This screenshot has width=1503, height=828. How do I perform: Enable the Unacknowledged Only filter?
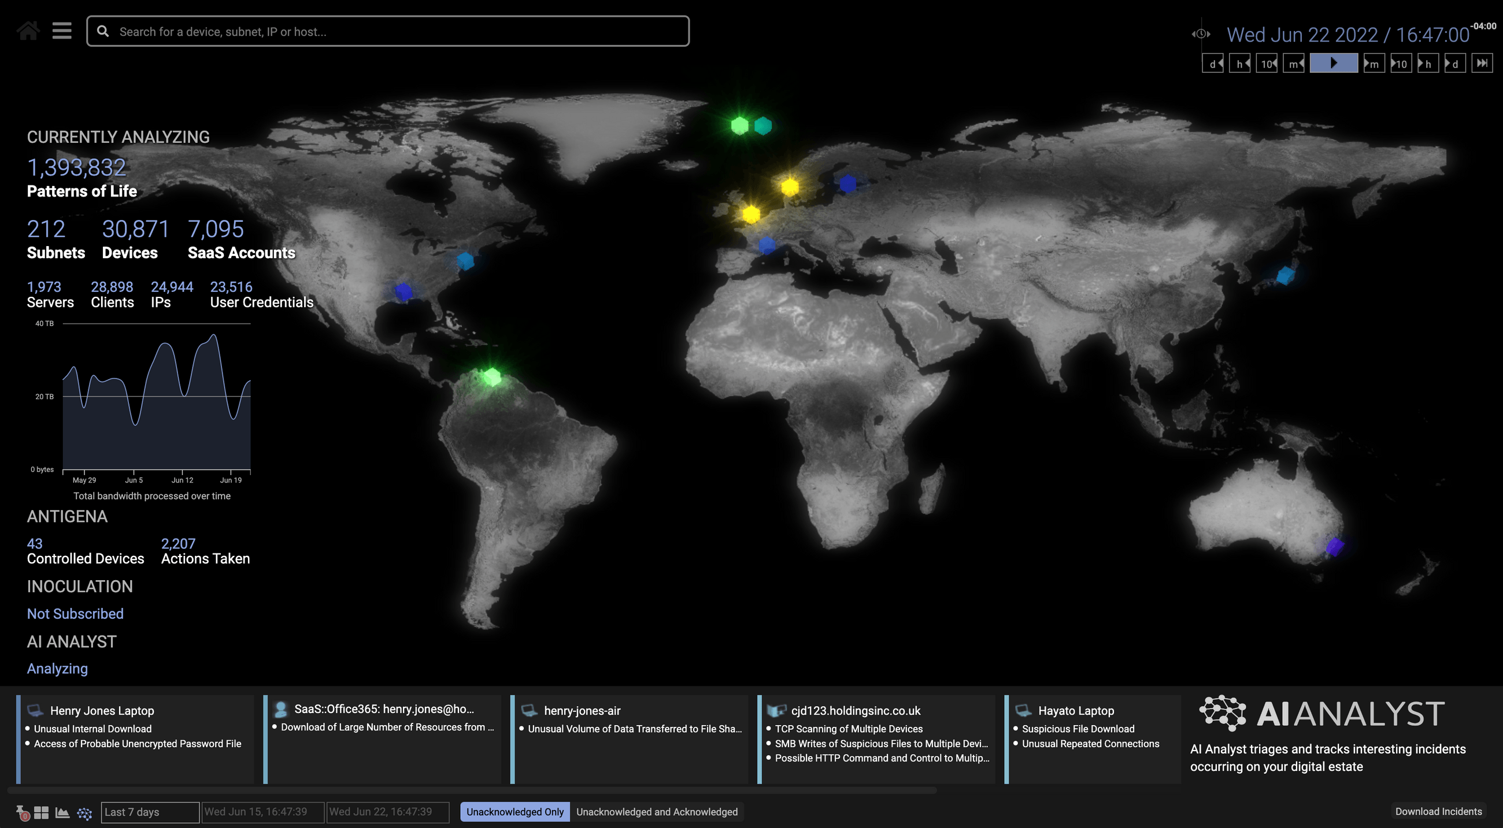514,812
